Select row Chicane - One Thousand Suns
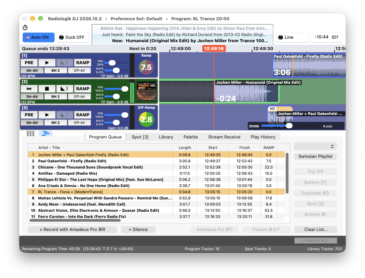This screenshot has width=365, height=278. [x=156, y=167]
